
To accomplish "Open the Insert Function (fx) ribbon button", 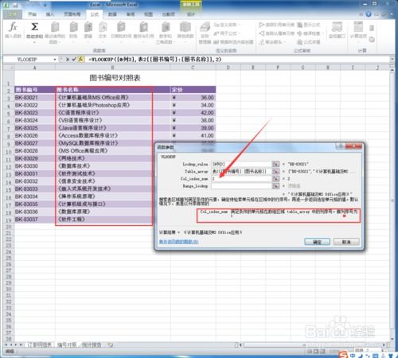I will (13, 29).
